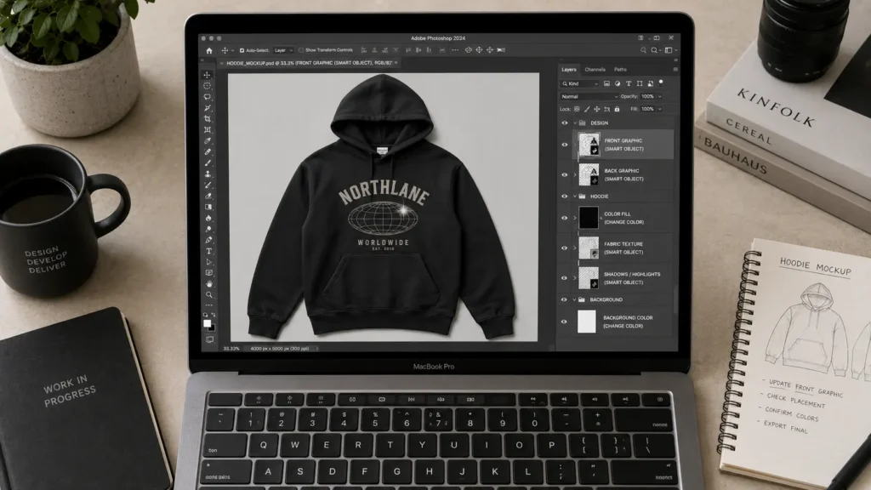Screen dimensions: 871x490
Task: Click the swap foreground/background colors icon
Action: point(213,315)
